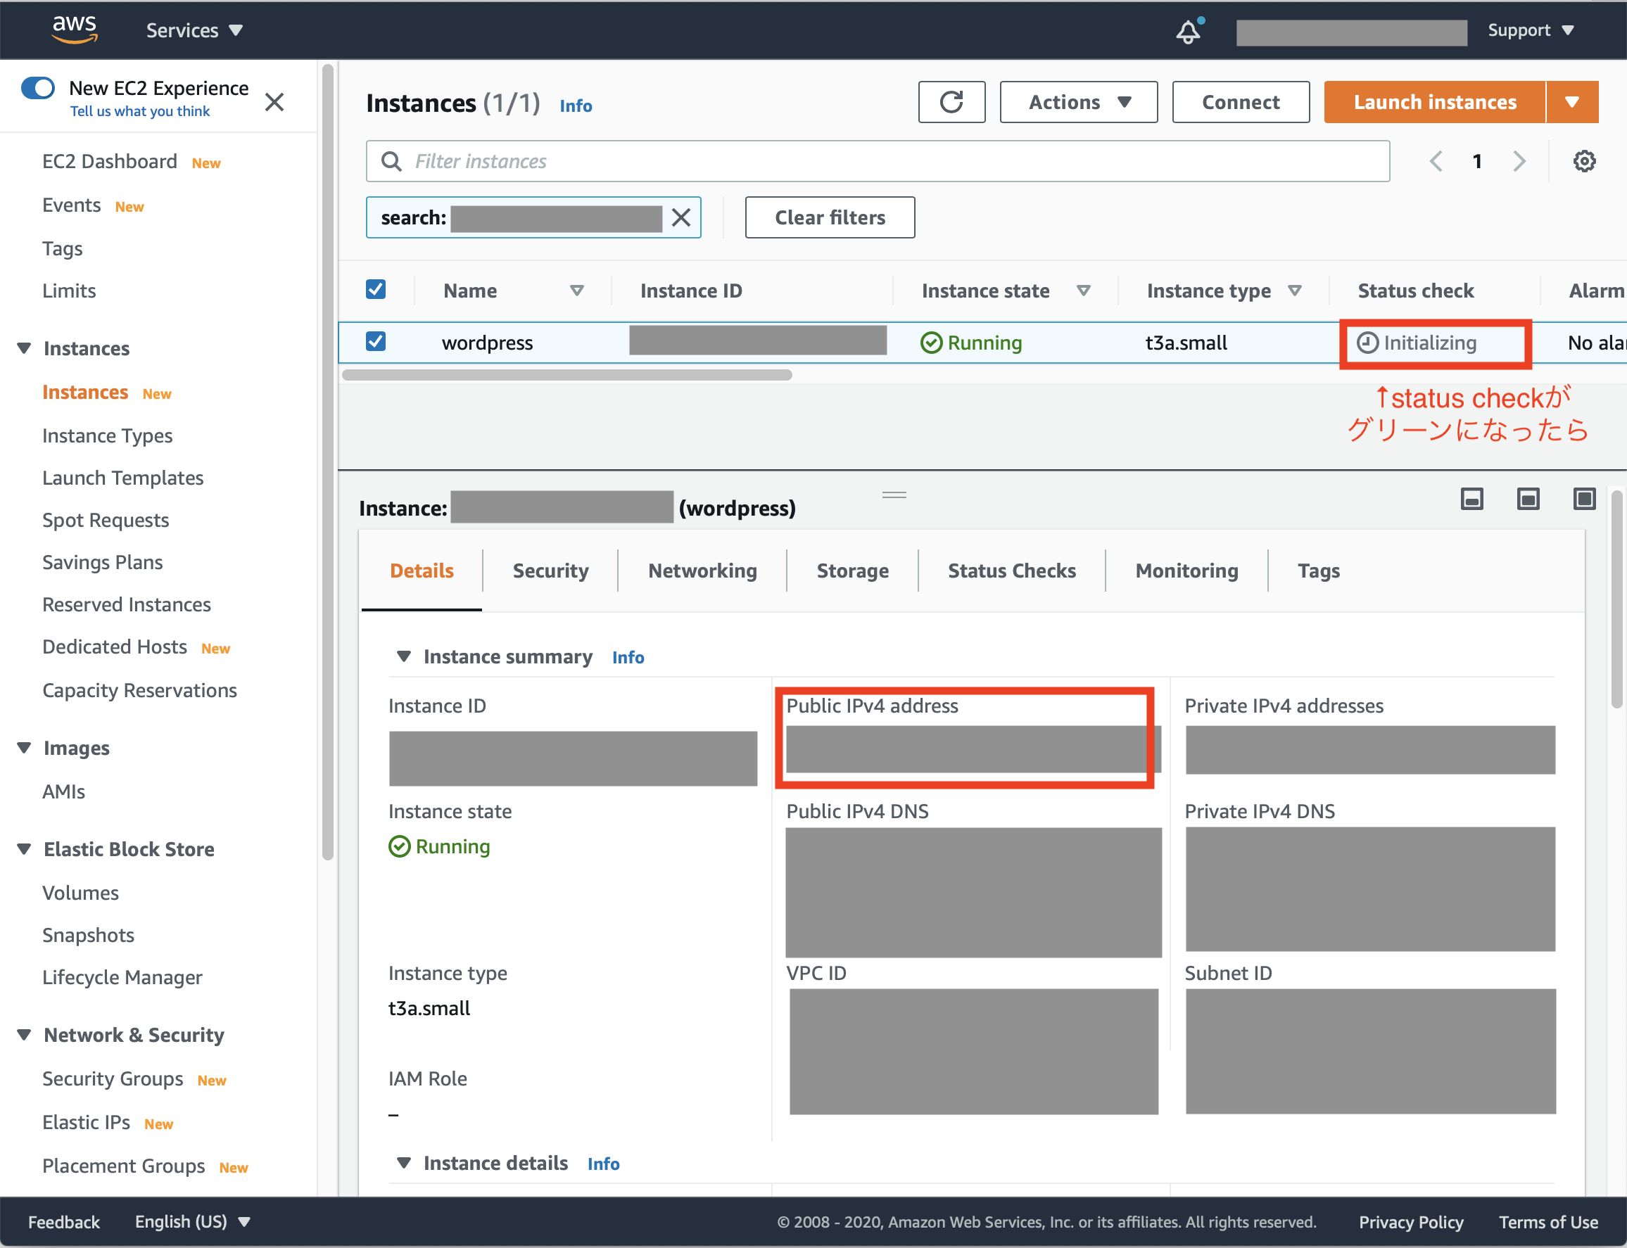The image size is (1627, 1248).
Task: Sort by Name column arrow
Action: click(576, 291)
